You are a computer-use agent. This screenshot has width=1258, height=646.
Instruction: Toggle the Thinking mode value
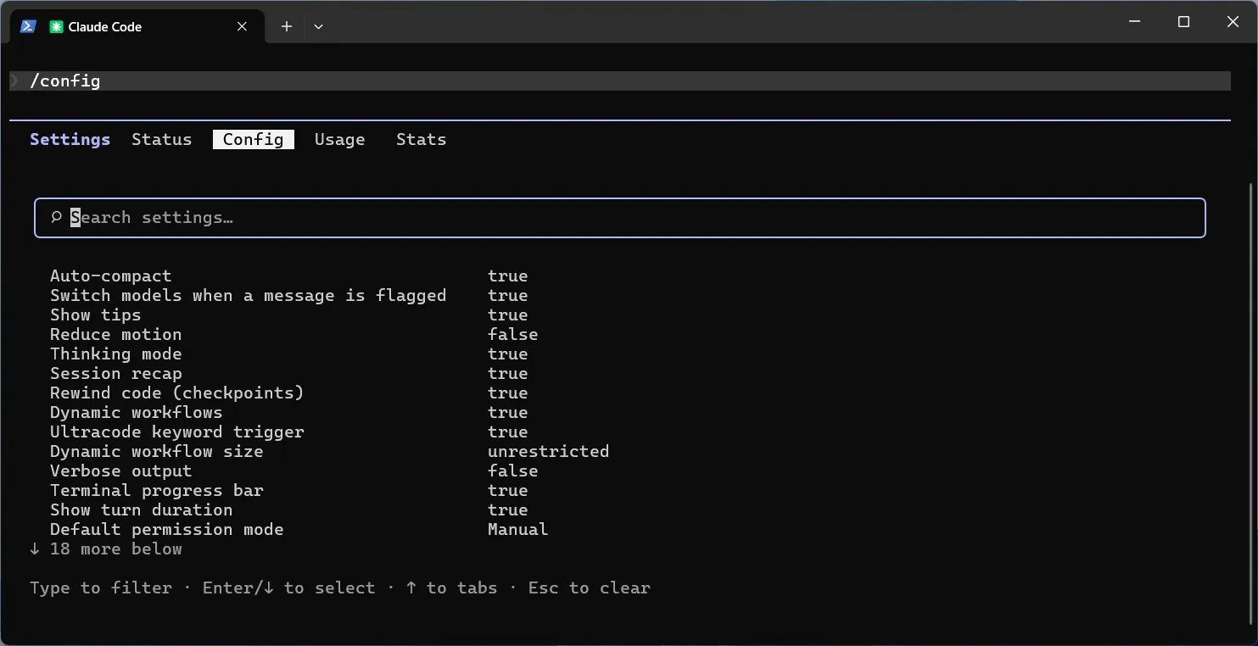point(508,354)
